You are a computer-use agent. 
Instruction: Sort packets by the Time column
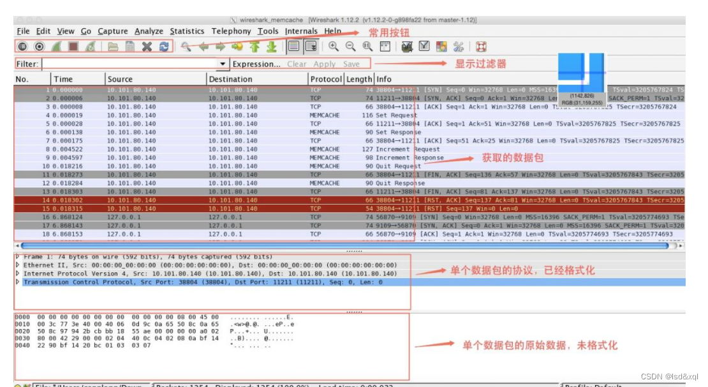click(78, 79)
